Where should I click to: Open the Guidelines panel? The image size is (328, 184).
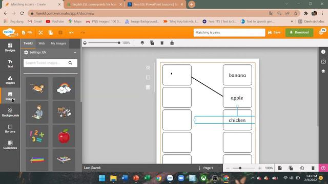click(x=10, y=145)
